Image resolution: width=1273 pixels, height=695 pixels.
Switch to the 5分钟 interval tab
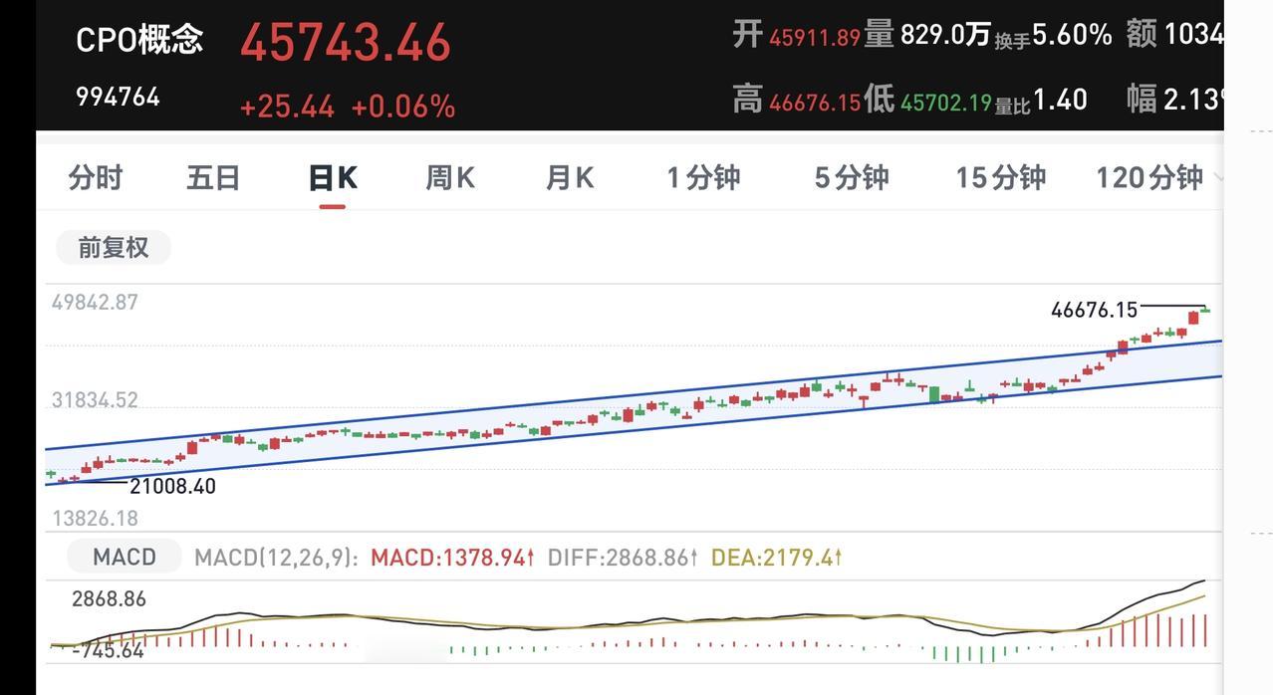(852, 178)
